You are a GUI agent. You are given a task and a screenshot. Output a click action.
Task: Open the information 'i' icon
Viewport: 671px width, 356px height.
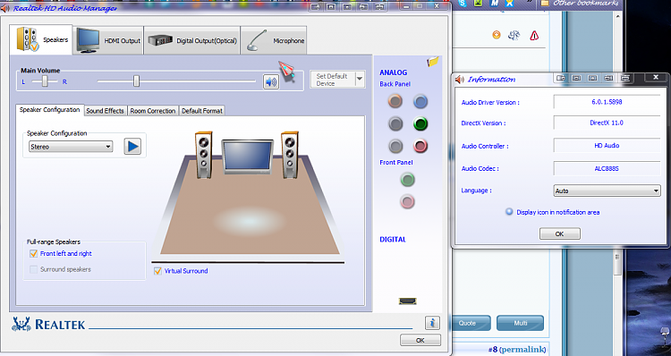pyautogui.click(x=432, y=323)
